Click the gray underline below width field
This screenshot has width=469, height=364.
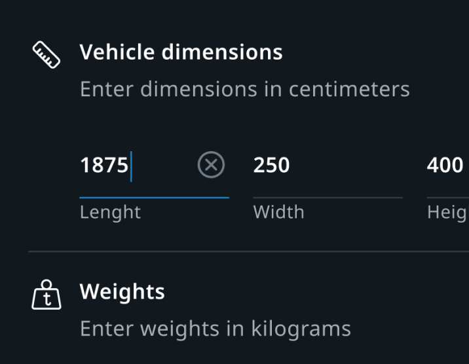(328, 197)
